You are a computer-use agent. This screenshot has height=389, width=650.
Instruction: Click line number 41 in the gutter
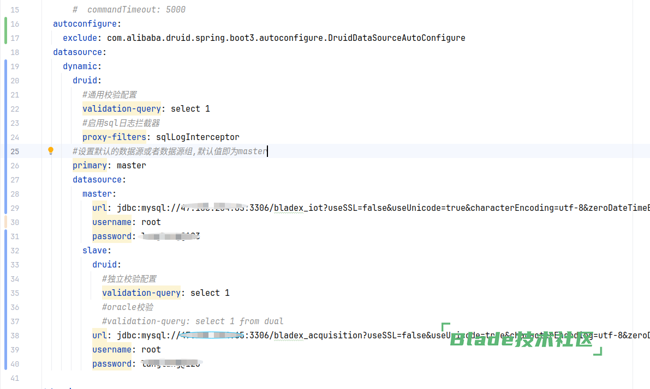(x=14, y=378)
